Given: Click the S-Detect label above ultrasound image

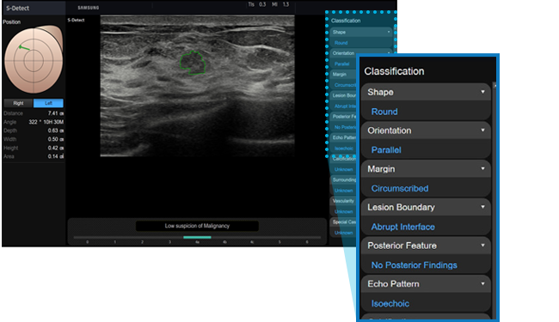Looking at the screenshot, I should coord(76,20).
